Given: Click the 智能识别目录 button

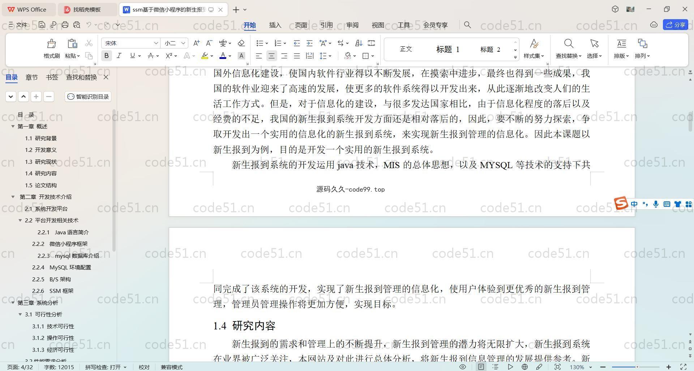Looking at the screenshot, I should click(88, 97).
